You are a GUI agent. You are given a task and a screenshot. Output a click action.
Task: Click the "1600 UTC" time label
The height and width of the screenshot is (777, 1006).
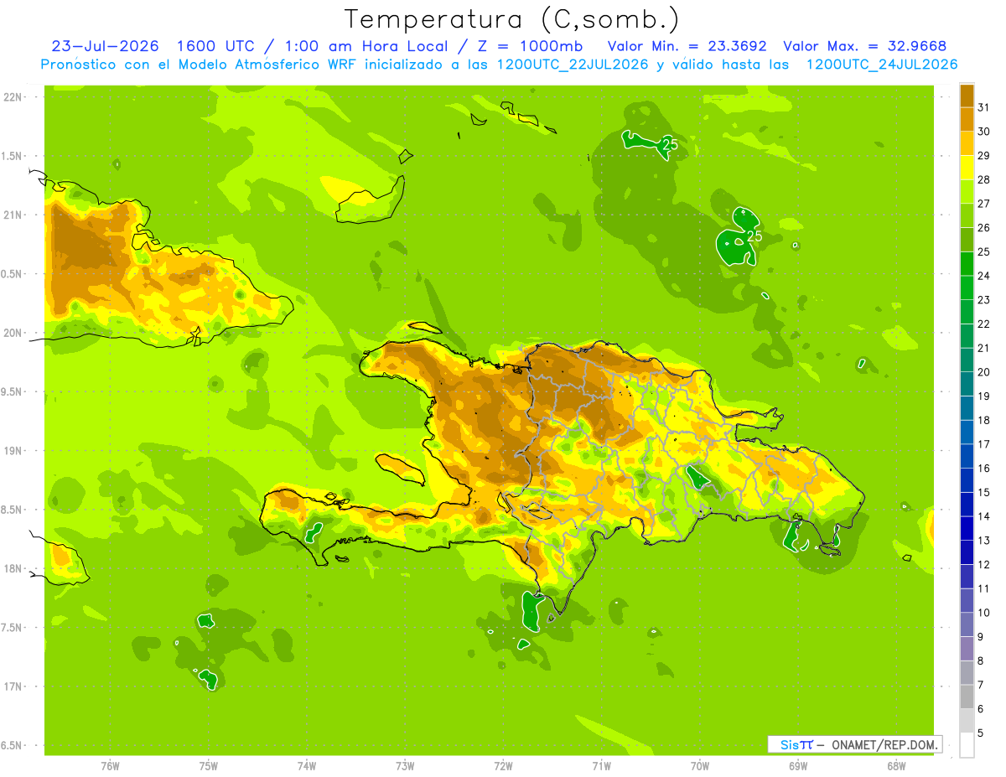(217, 46)
